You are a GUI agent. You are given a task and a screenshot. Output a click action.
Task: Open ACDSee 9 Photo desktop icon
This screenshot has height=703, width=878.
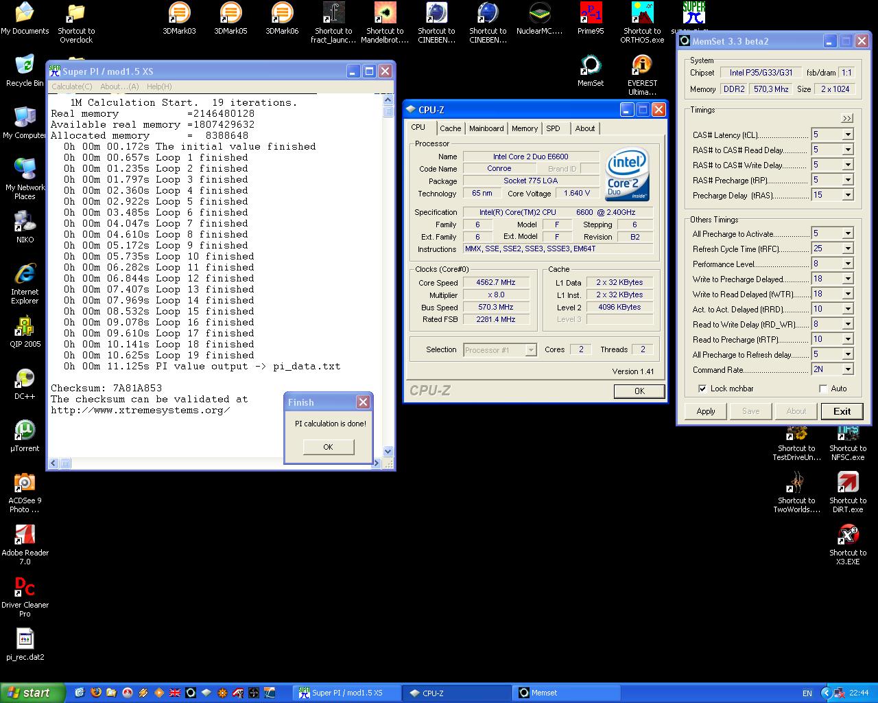point(25,492)
